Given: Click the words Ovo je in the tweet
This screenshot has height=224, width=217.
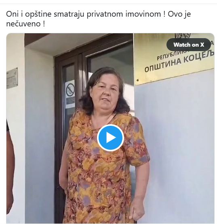Looking at the screenshot, I should pyautogui.click(x=179, y=14).
